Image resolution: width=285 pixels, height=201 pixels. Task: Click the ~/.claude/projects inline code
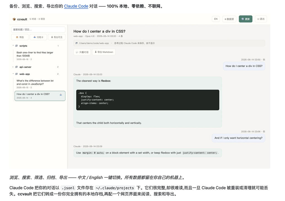(x=115, y=188)
